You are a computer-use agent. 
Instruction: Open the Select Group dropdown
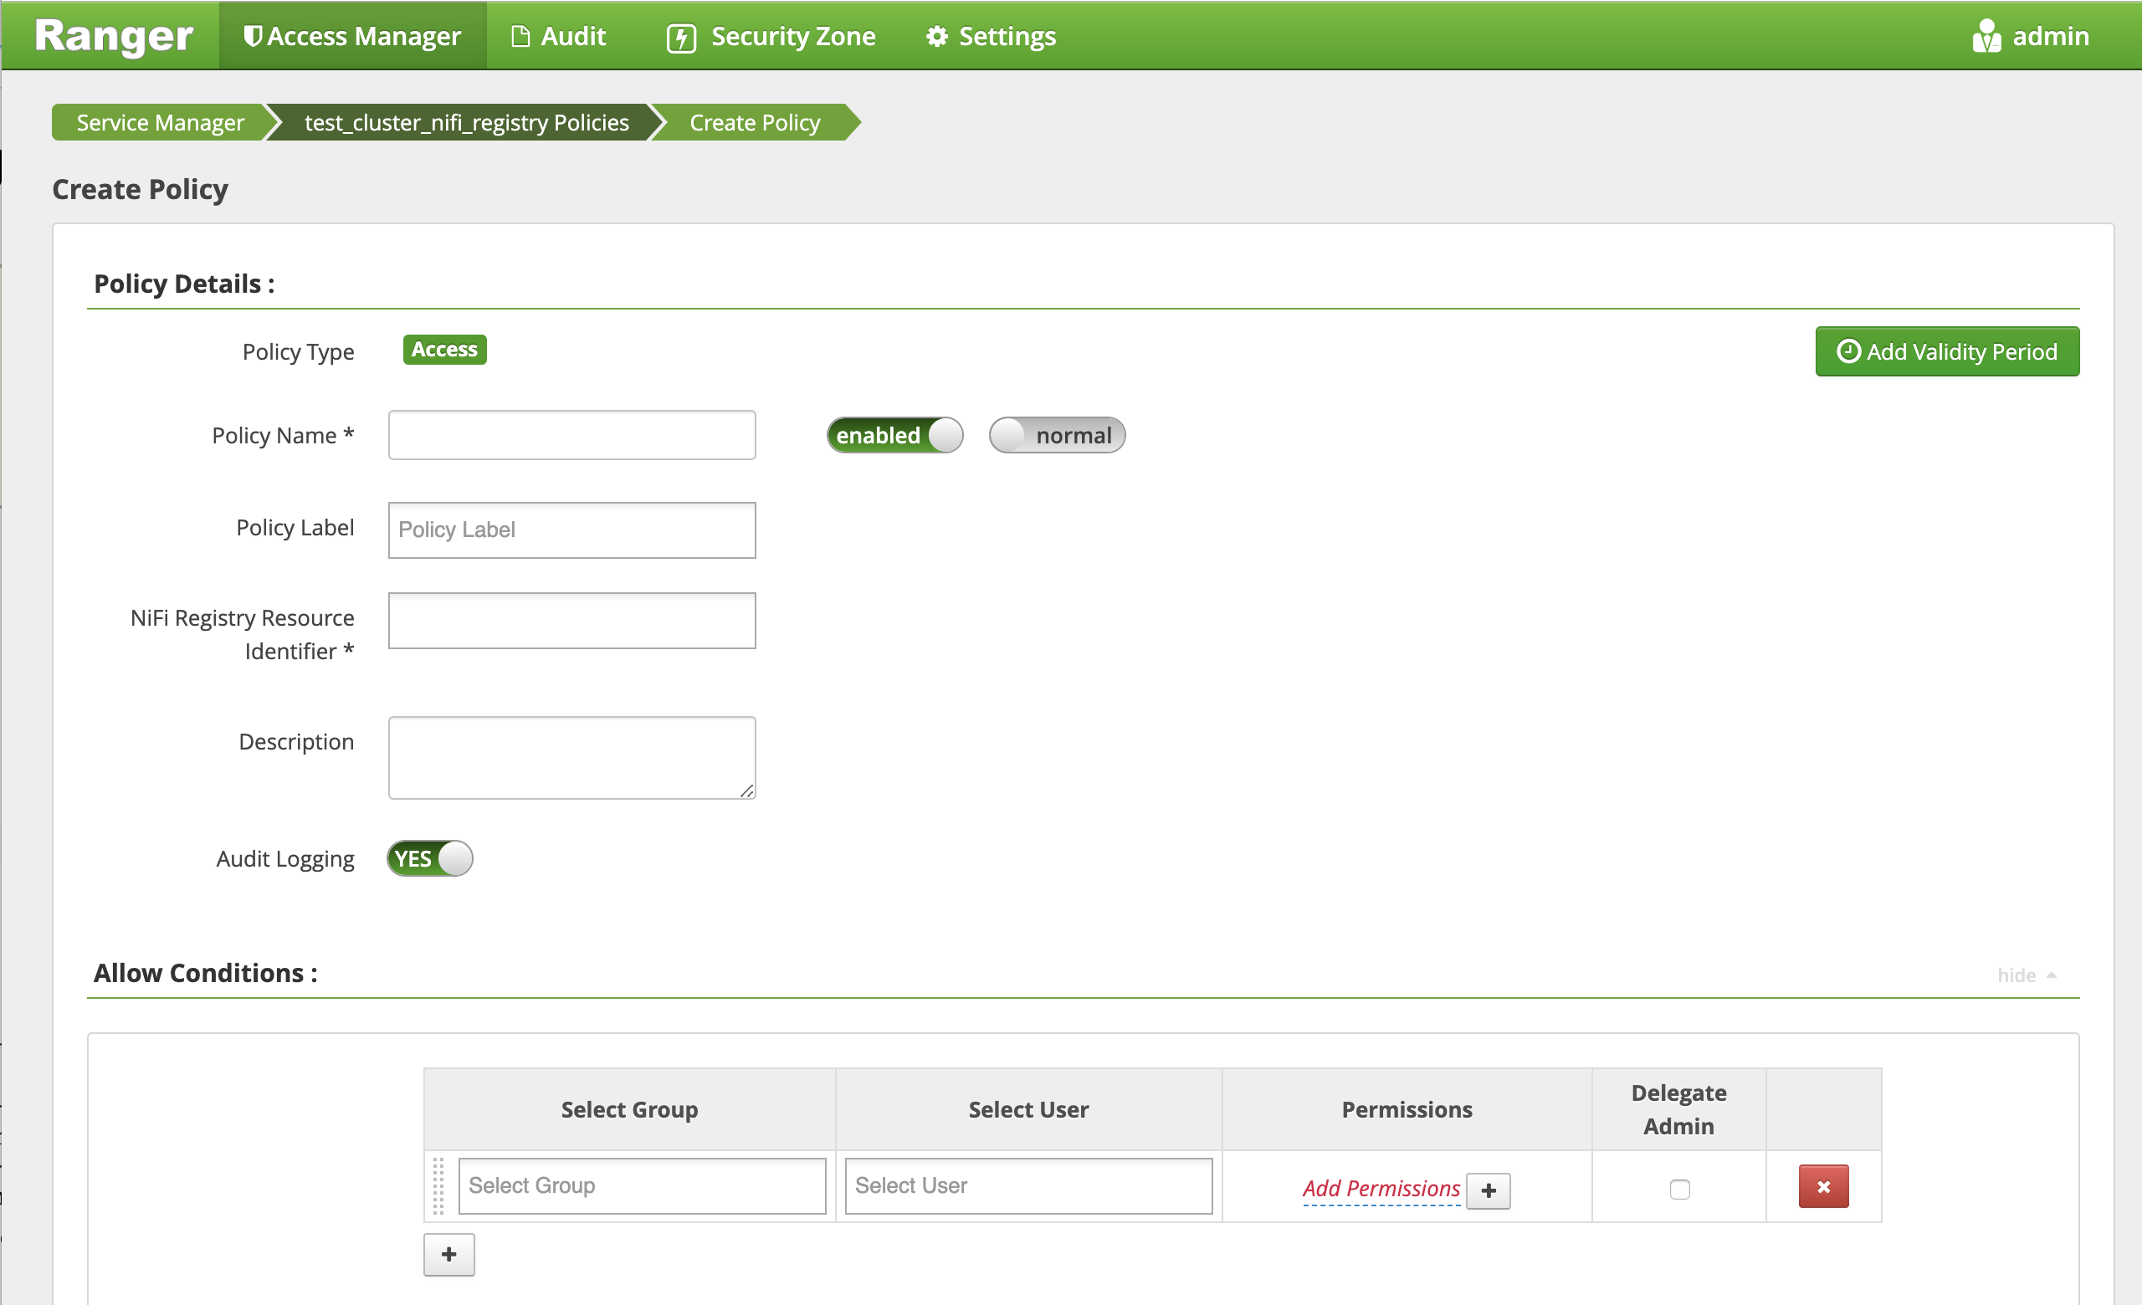coord(642,1185)
